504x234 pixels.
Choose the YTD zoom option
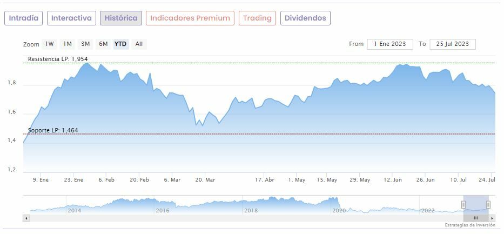coord(120,44)
